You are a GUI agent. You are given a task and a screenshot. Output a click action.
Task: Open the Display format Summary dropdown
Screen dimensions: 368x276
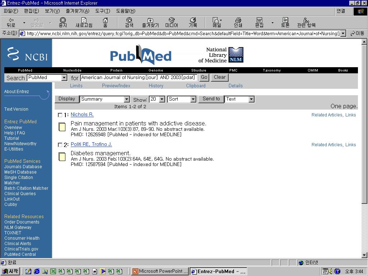(x=127, y=99)
